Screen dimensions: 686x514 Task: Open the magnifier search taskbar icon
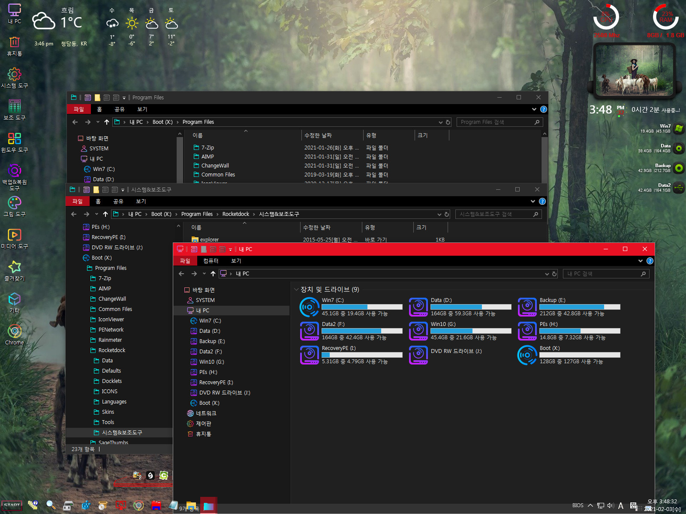(x=51, y=505)
